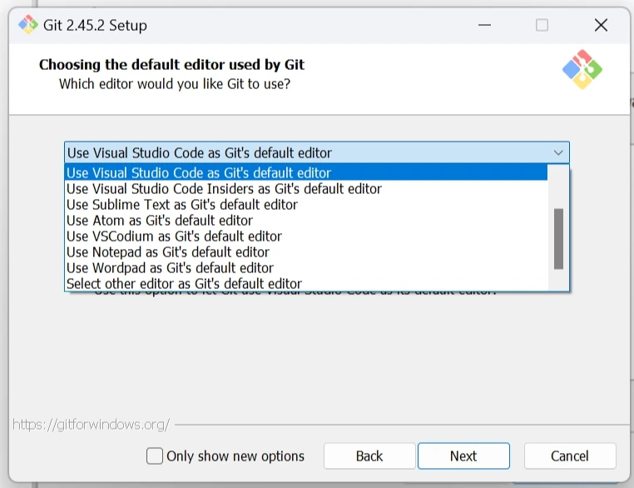634x488 pixels.
Task: Enable the Only show new options checkbox
Action: 155,456
